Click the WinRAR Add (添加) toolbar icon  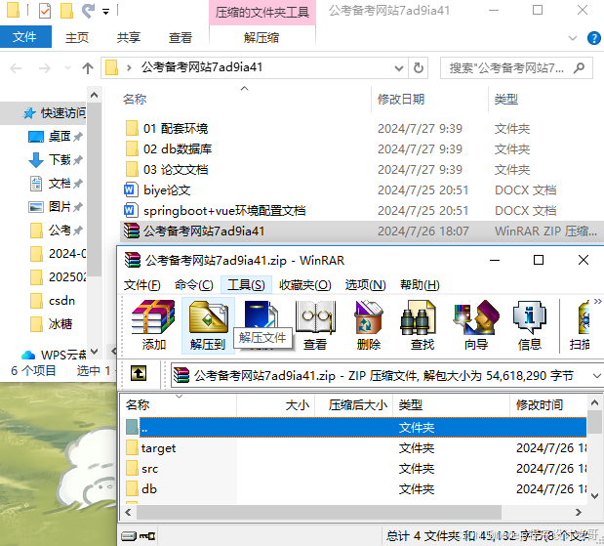tap(153, 324)
